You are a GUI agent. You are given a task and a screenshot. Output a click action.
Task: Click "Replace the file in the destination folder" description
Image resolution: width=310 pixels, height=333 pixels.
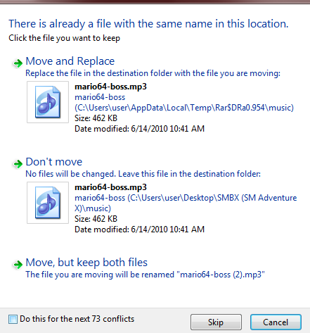[x=153, y=73]
